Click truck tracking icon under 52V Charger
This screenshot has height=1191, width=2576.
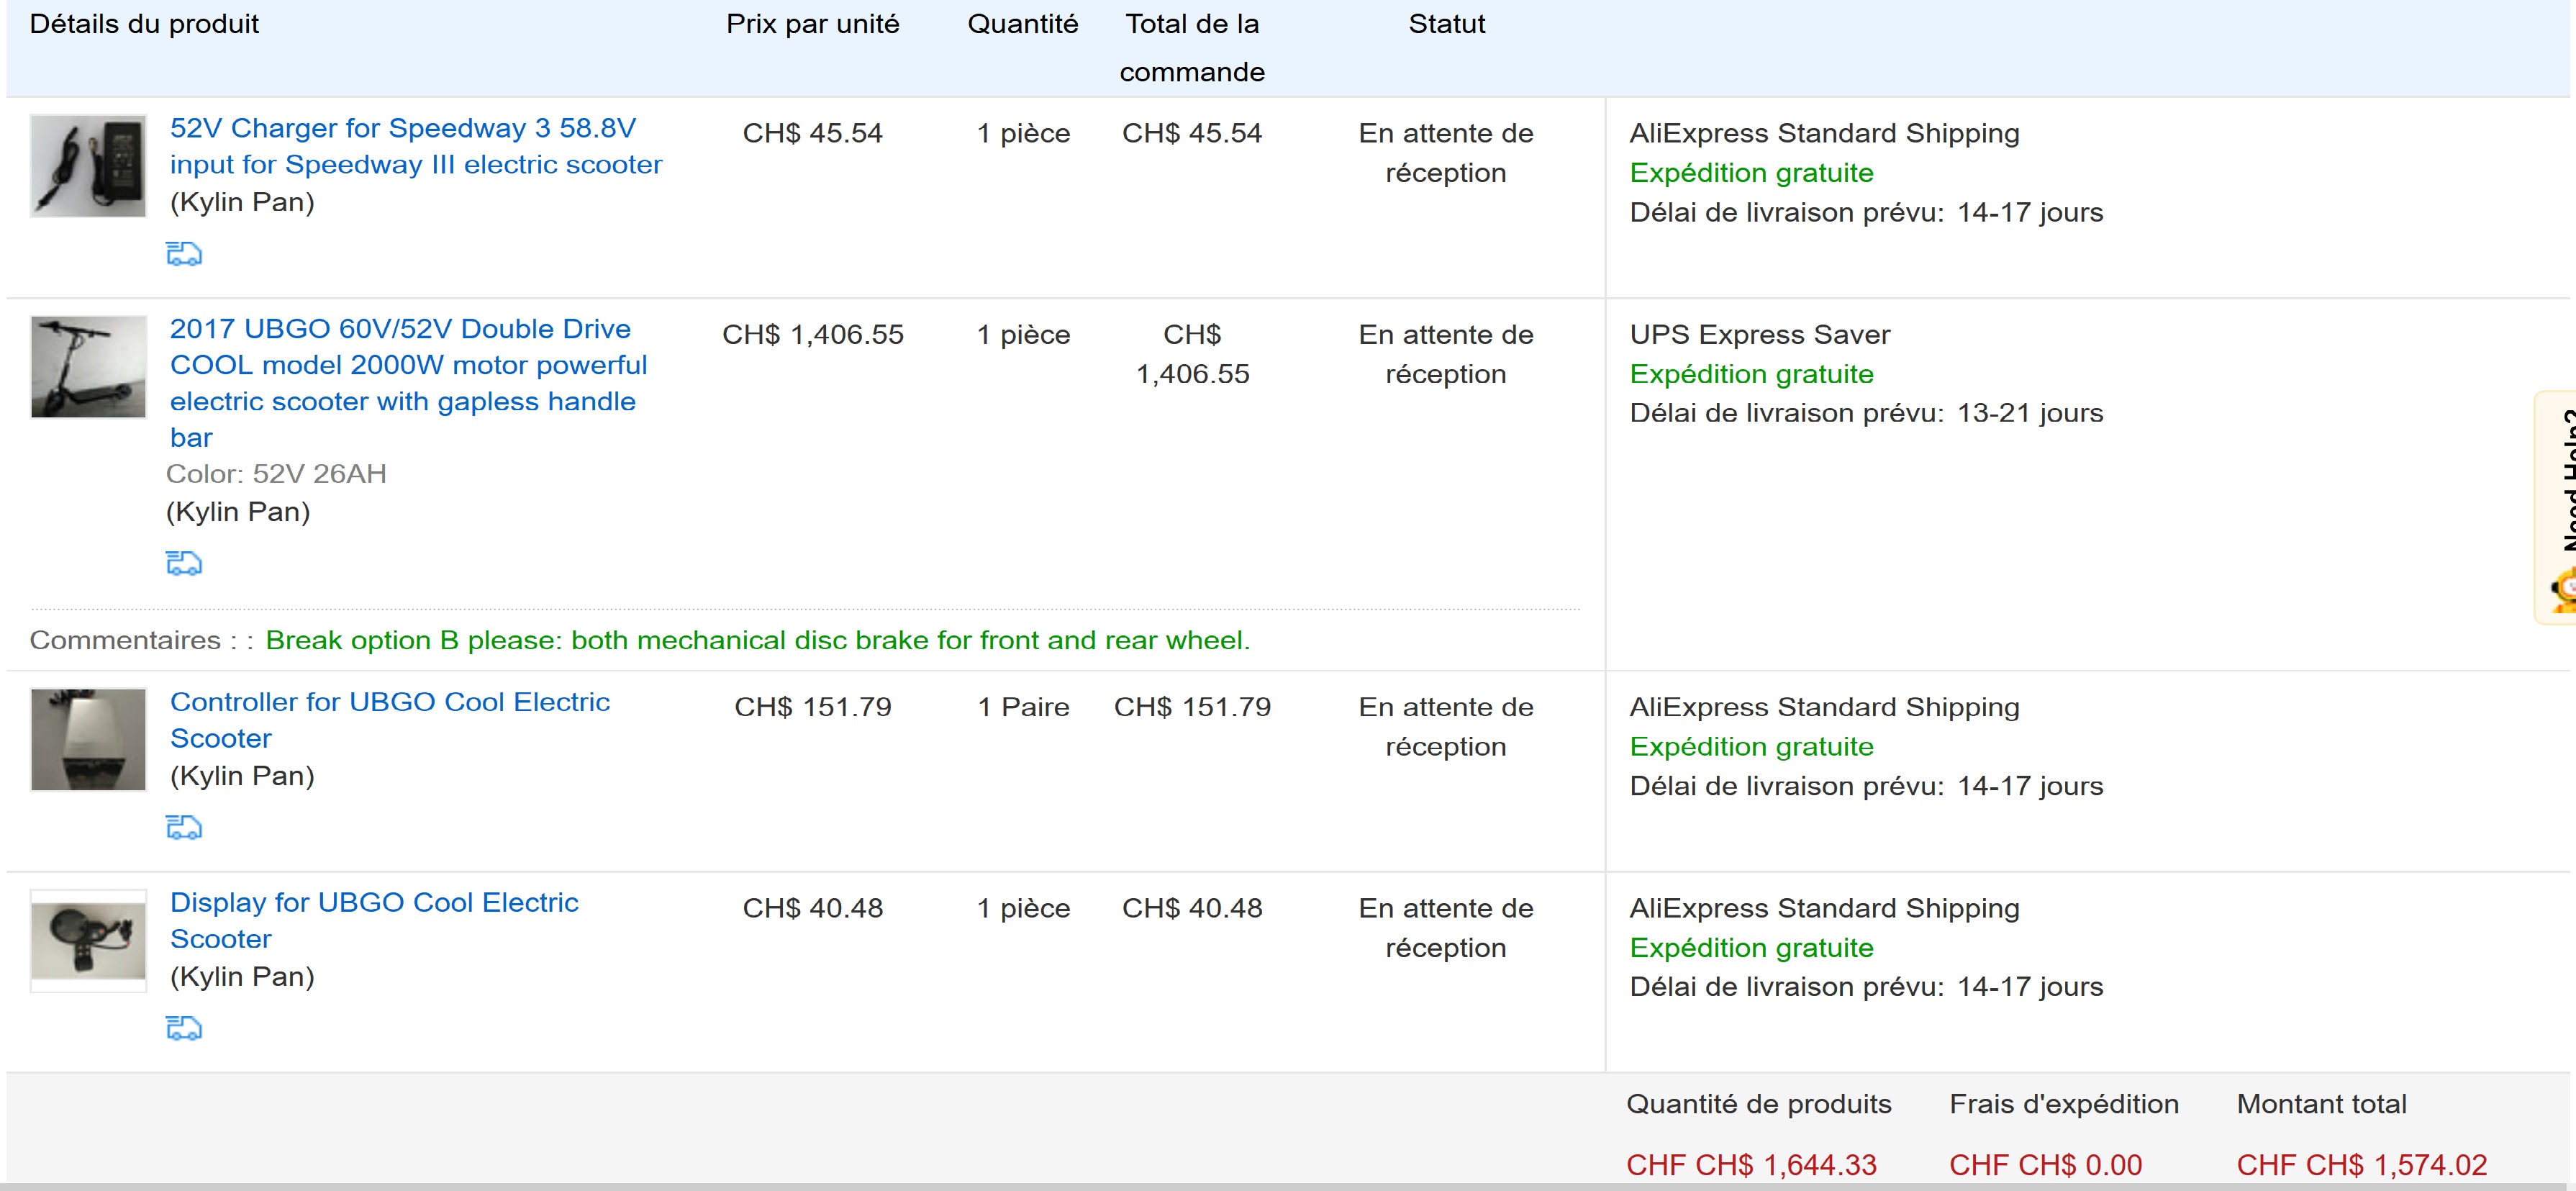[184, 254]
